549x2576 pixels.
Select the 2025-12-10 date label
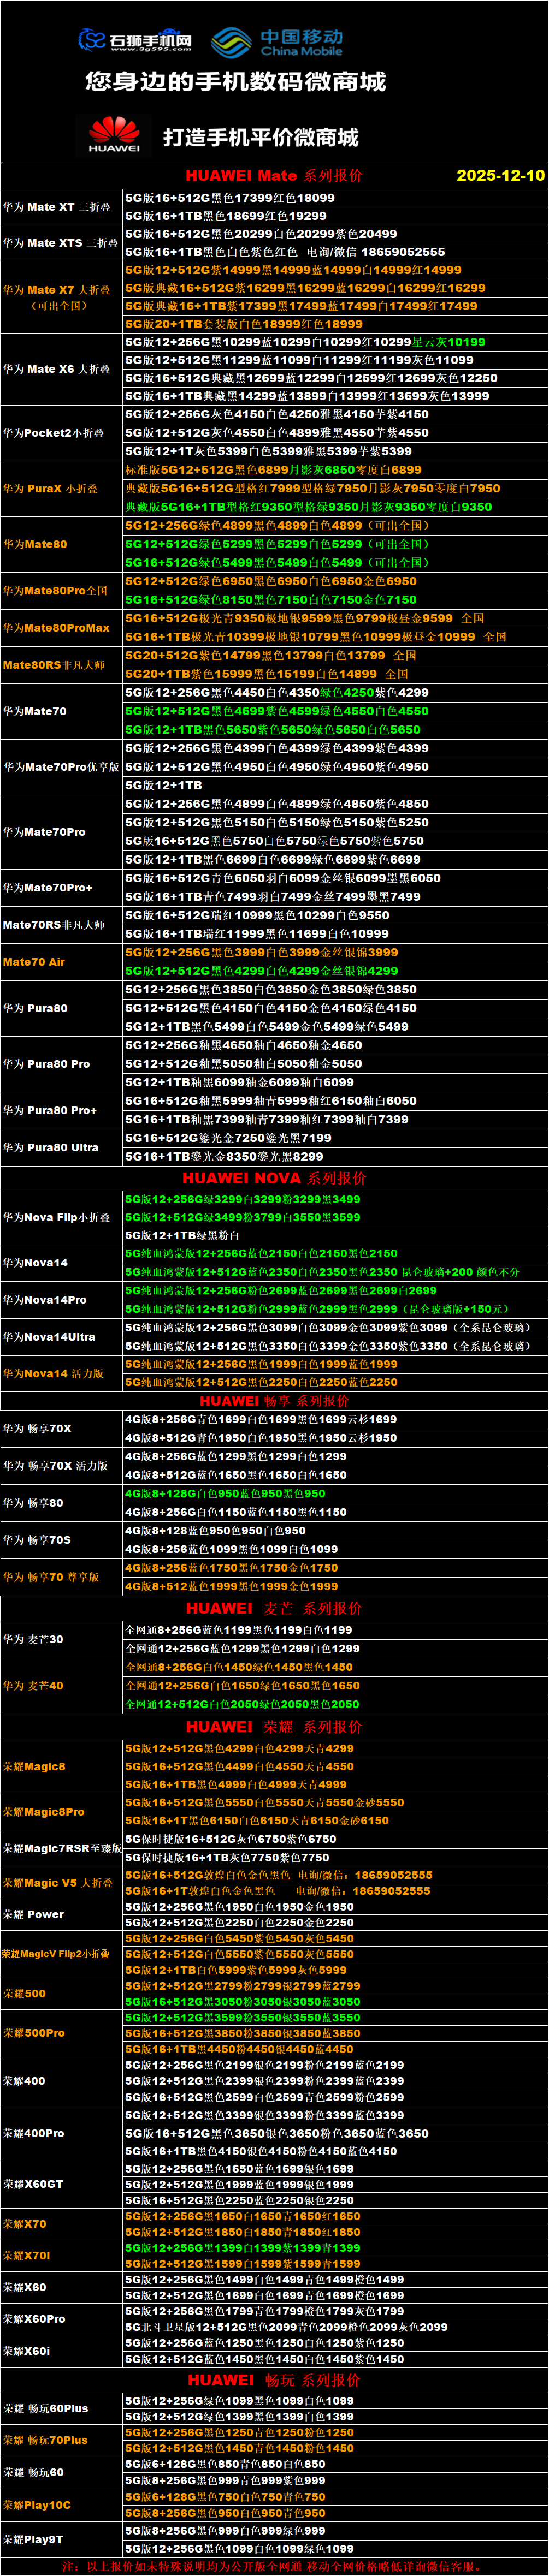click(500, 175)
